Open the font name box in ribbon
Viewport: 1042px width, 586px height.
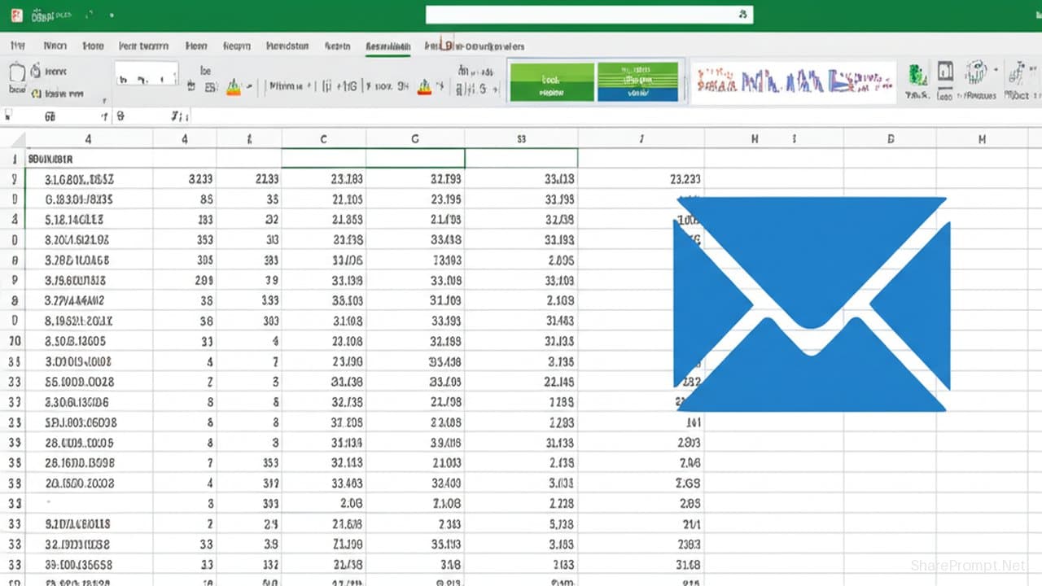(147, 73)
